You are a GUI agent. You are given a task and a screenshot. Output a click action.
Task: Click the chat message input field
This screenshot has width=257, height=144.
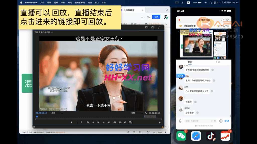pyautogui.click(x=200, y=121)
